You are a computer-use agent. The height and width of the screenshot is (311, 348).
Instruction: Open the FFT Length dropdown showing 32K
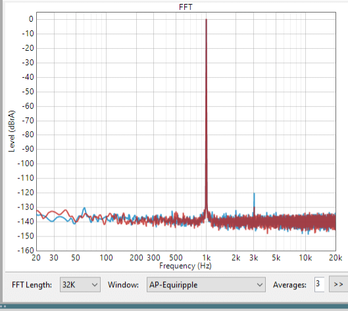tap(80, 285)
